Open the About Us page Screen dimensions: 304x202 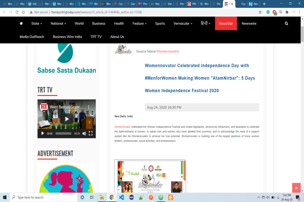point(117,37)
